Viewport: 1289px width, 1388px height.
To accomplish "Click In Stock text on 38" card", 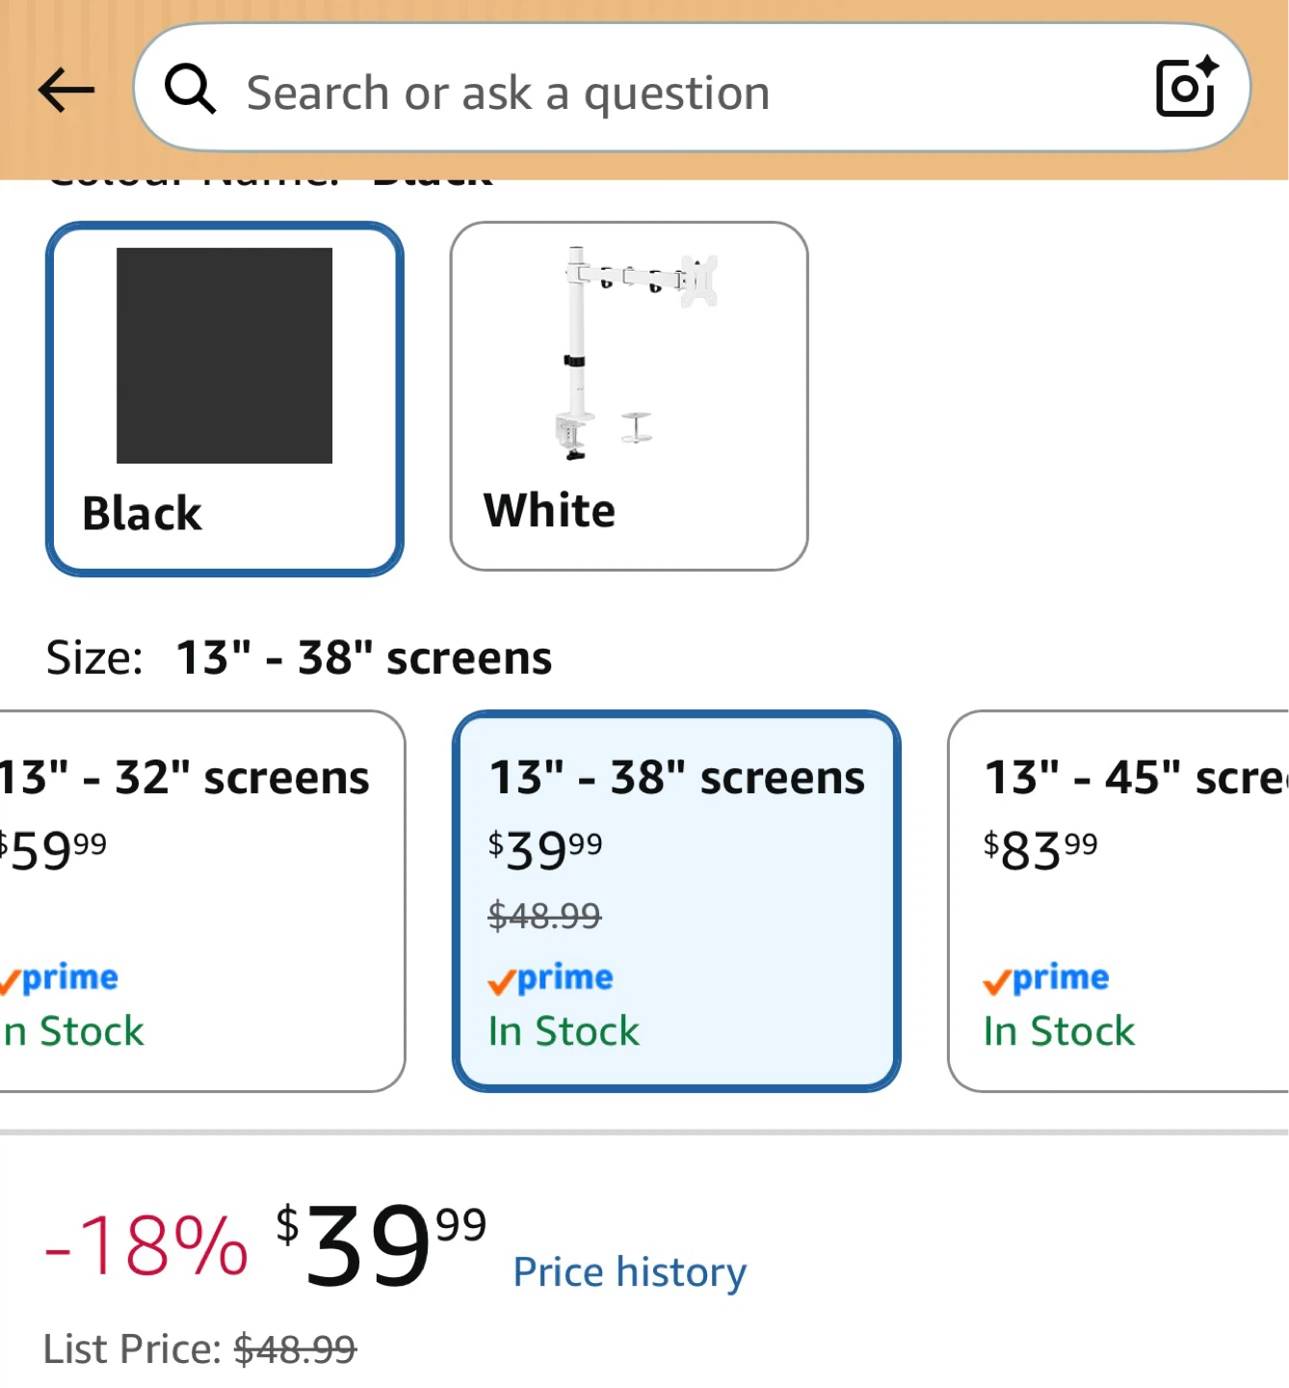I will tap(564, 1031).
